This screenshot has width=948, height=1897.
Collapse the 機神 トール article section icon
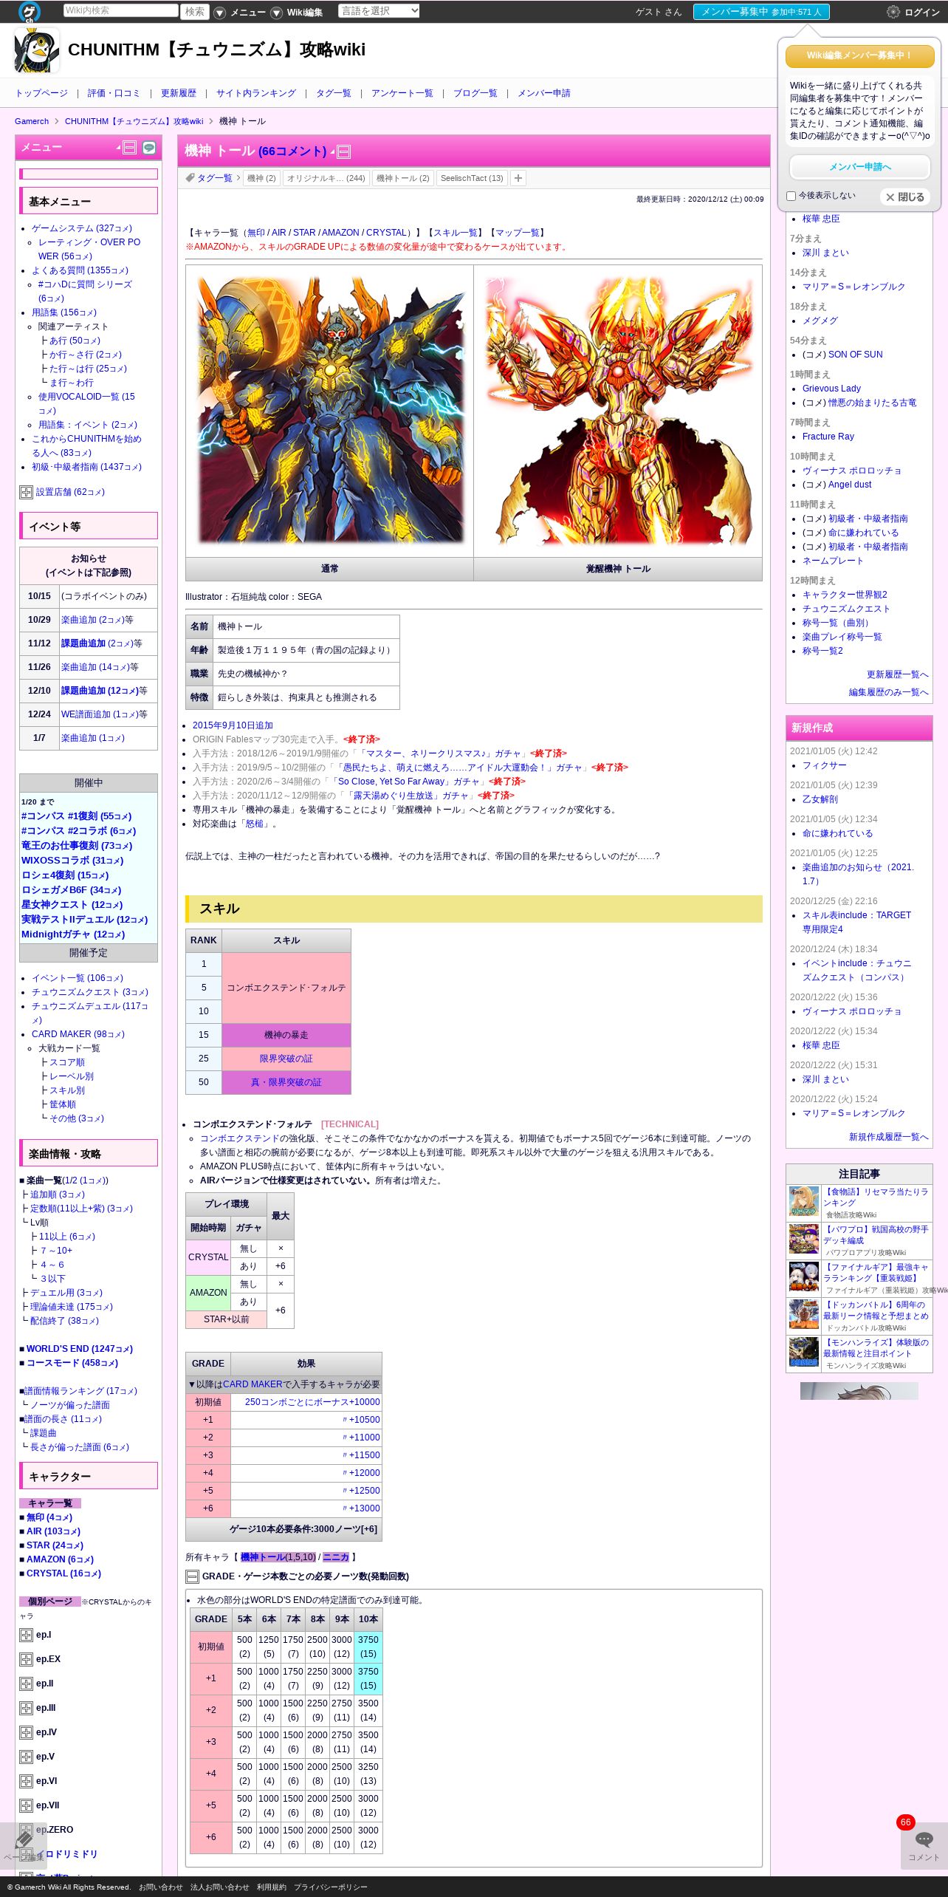click(343, 152)
